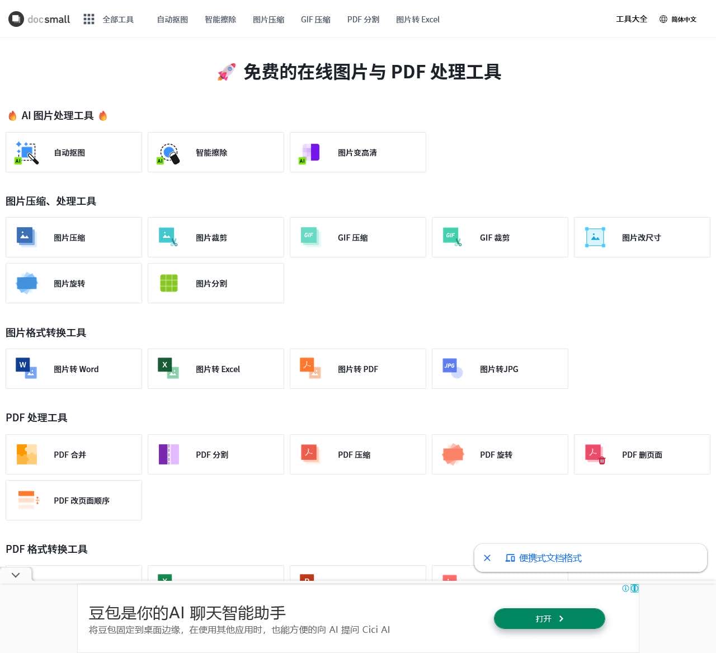The height and width of the screenshot is (653, 716).
Task: Click the PDF 合并 puzzle icon
Action: (x=26, y=454)
